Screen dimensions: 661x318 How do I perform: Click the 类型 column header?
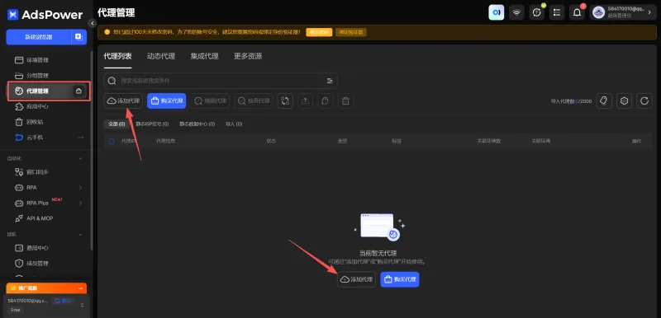pos(342,141)
